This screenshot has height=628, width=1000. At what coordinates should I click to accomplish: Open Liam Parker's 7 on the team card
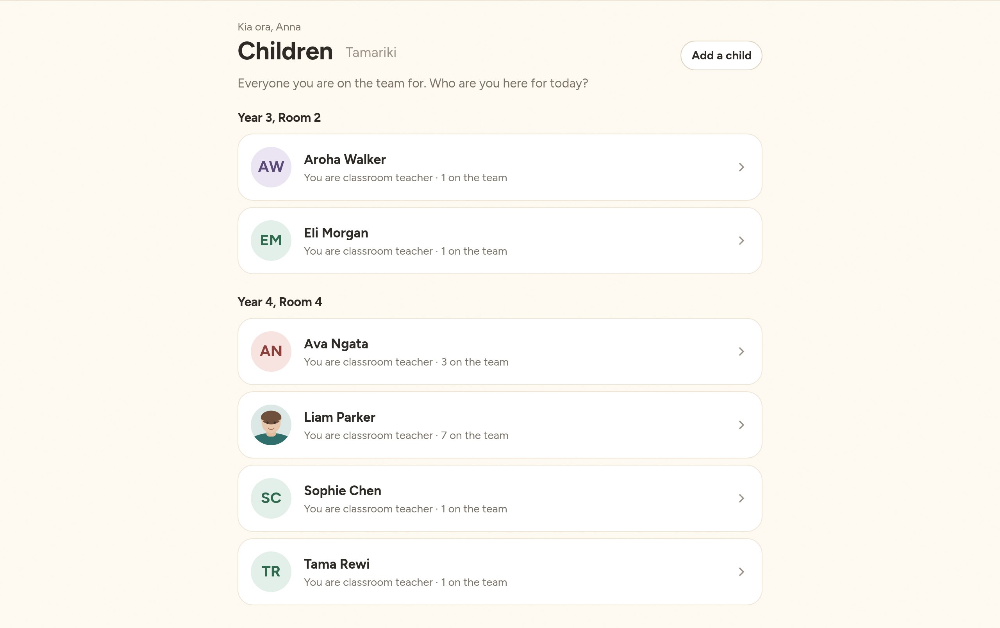[500, 425]
